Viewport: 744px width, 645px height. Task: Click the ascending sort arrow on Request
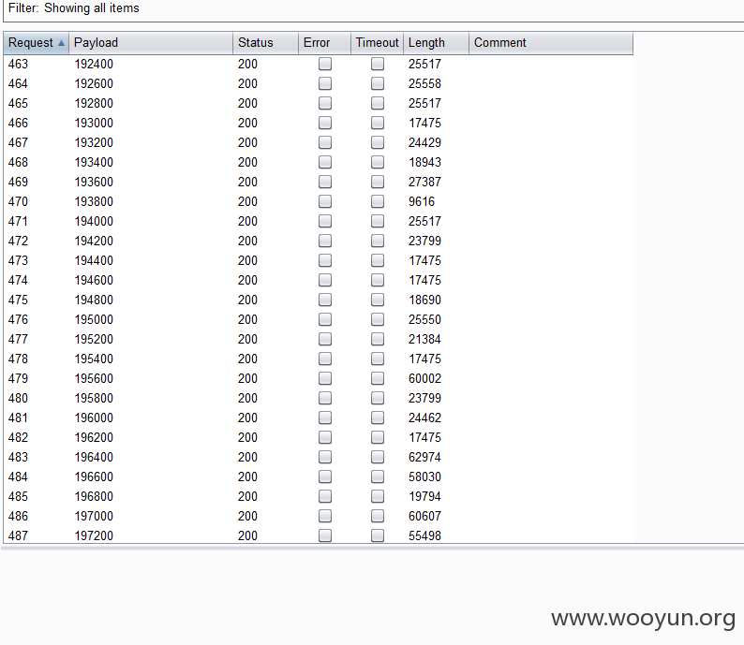coord(61,43)
